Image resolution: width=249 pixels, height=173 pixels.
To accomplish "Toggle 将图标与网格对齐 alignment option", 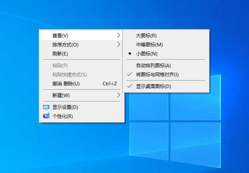I will coord(157,74).
